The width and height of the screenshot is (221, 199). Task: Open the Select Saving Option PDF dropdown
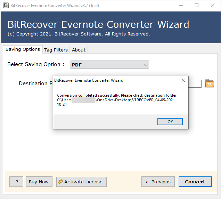coord(110,65)
